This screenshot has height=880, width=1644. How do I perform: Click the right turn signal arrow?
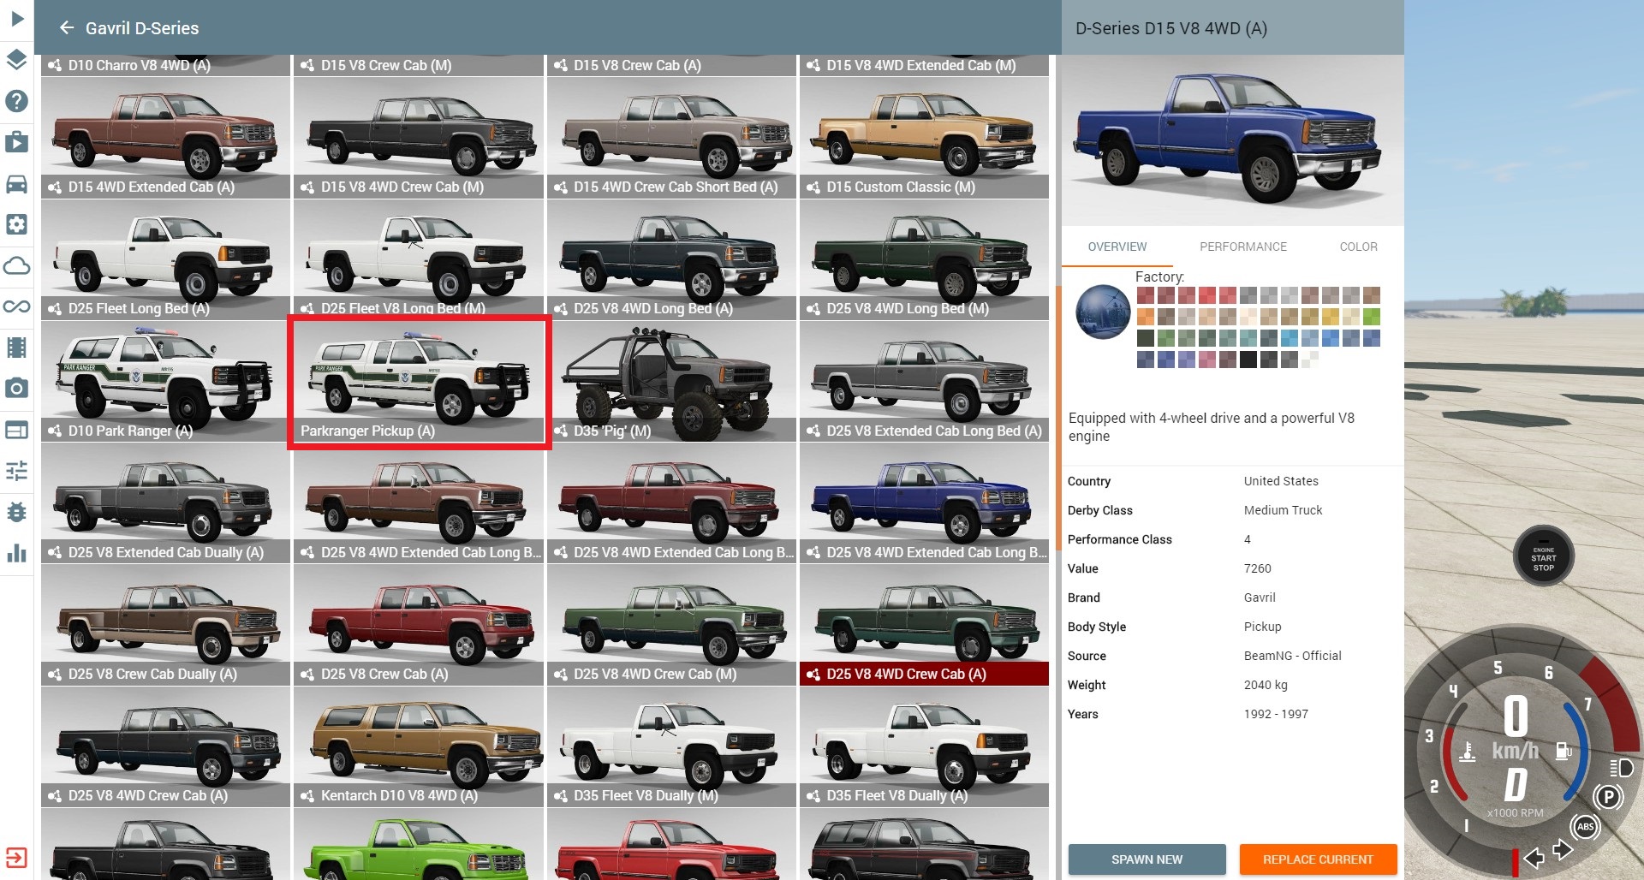pyautogui.click(x=1563, y=849)
